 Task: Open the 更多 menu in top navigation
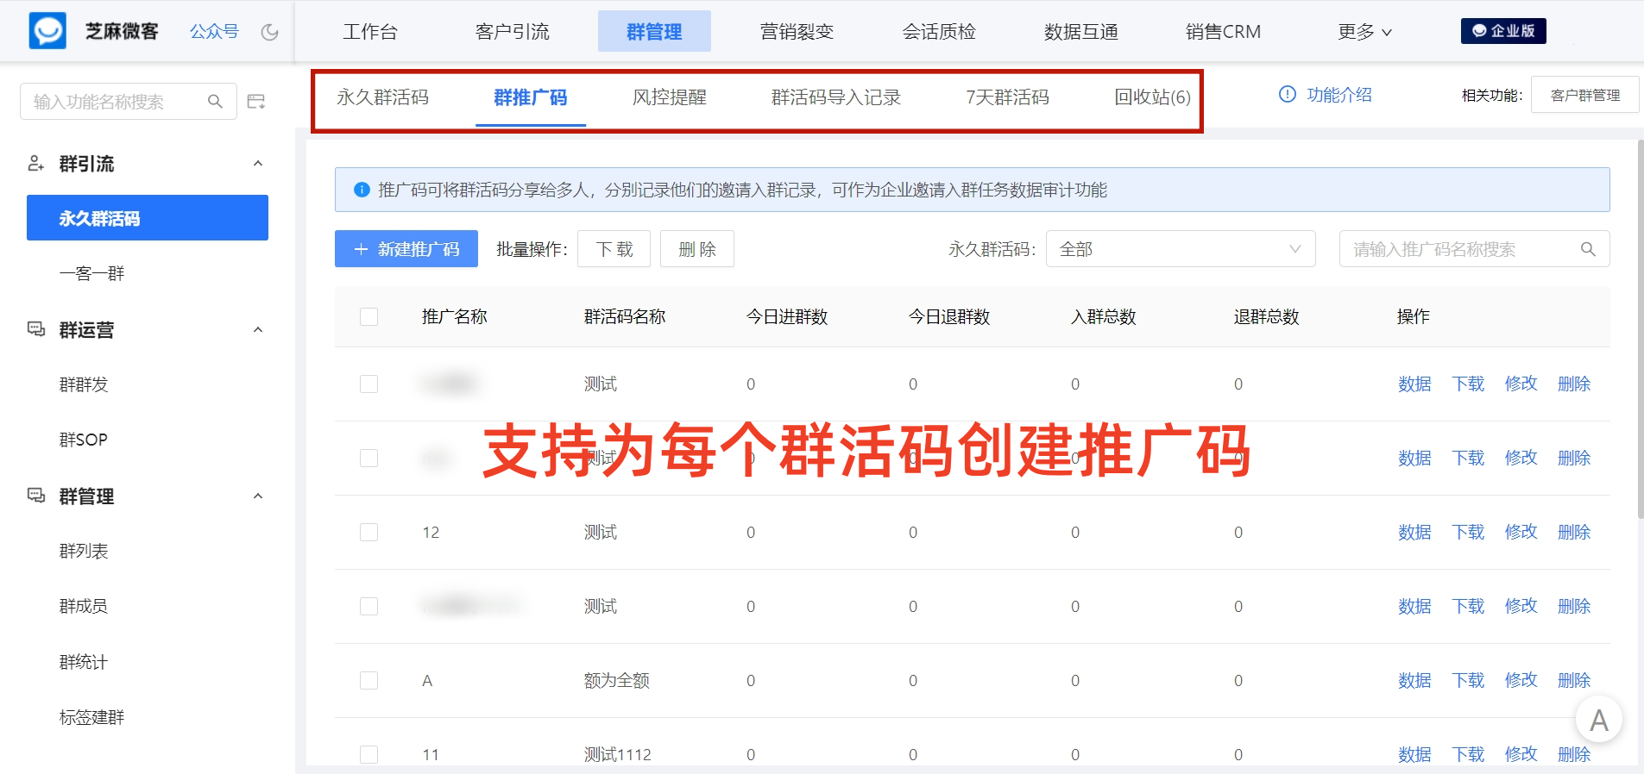(x=1364, y=32)
